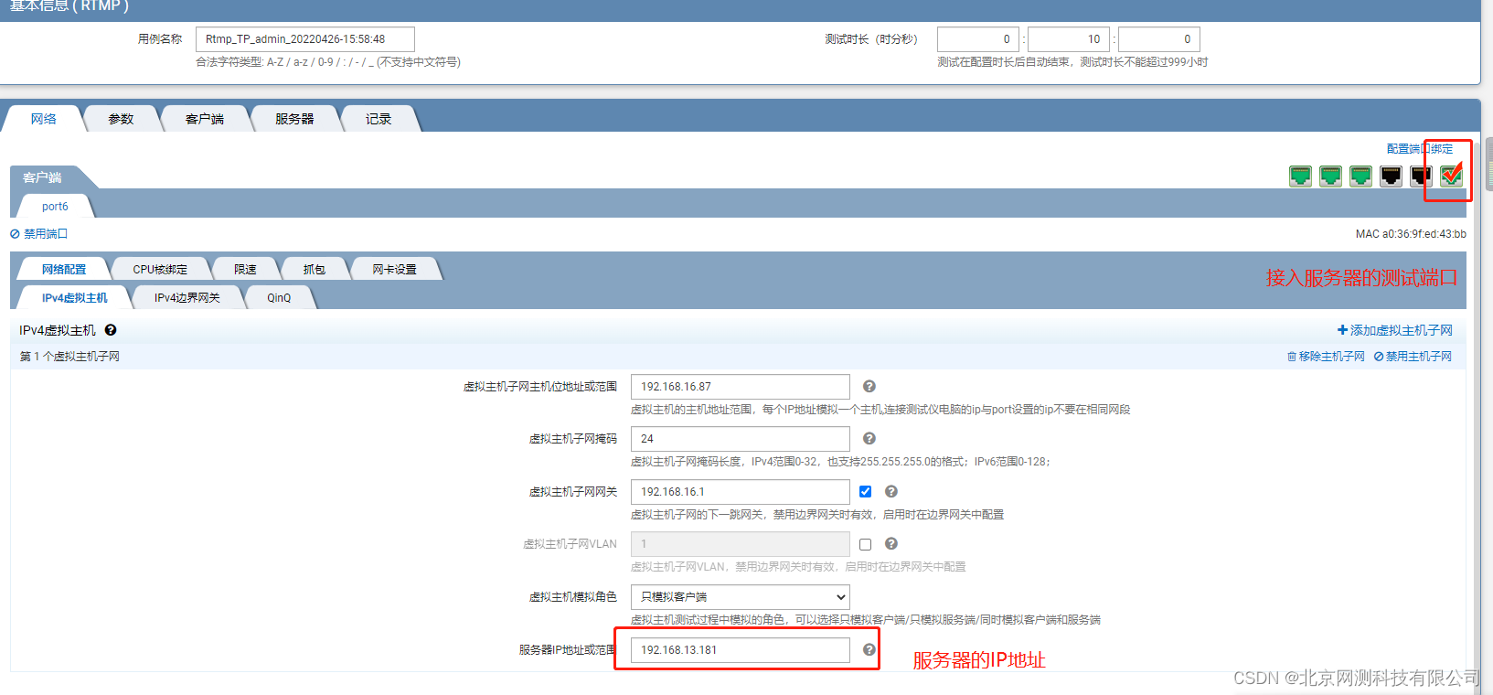Open the 抓包 tab
The width and height of the screenshot is (1493, 695).
pos(315,270)
